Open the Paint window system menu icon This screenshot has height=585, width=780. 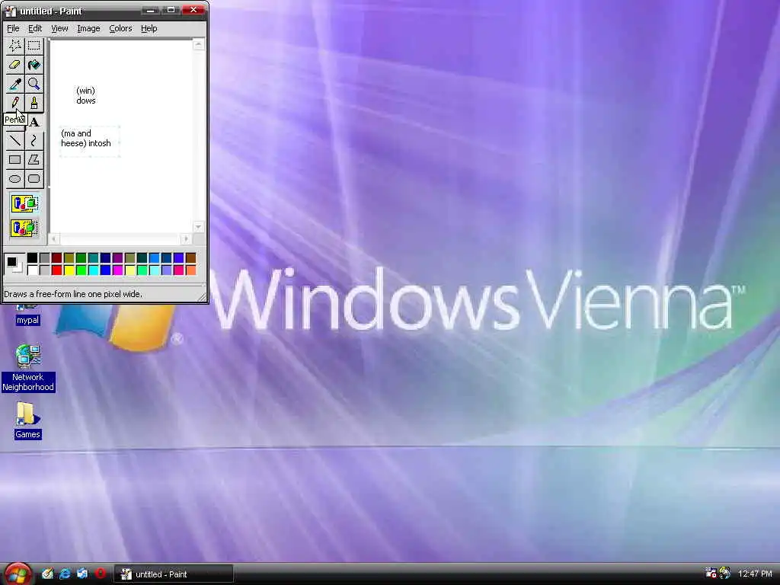(x=11, y=11)
